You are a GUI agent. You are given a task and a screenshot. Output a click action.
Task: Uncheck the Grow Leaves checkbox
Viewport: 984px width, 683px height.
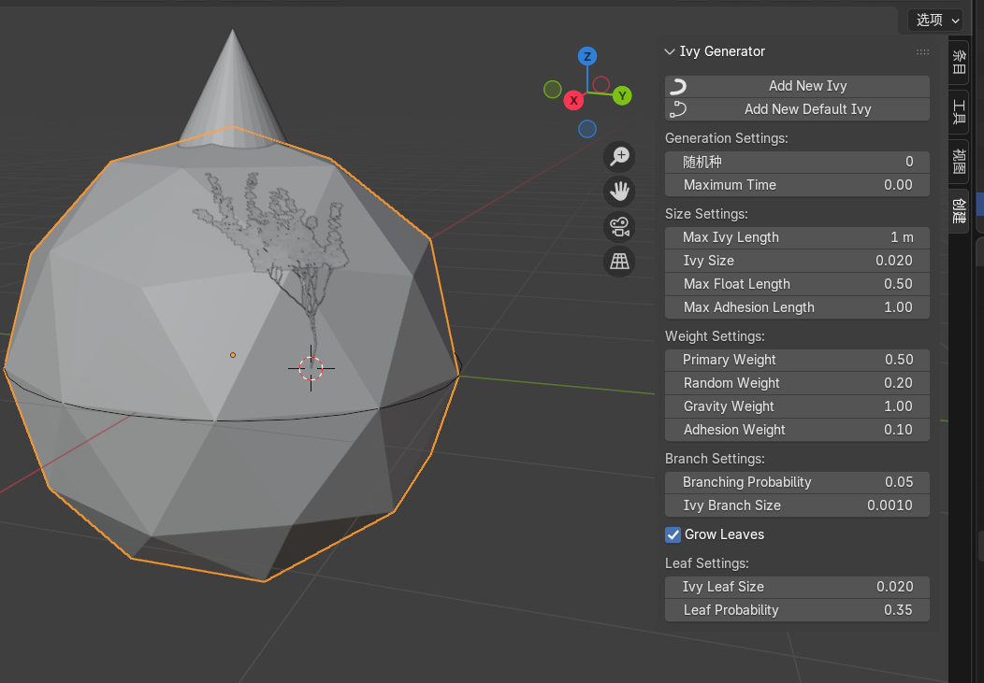[x=673, y=534]
